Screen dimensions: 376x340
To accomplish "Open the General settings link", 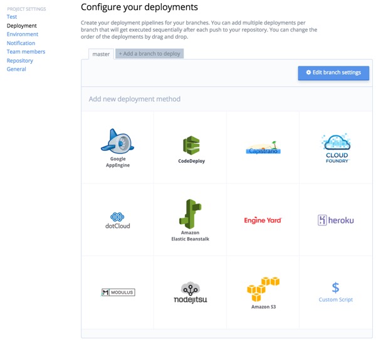I will click(16, 70).
